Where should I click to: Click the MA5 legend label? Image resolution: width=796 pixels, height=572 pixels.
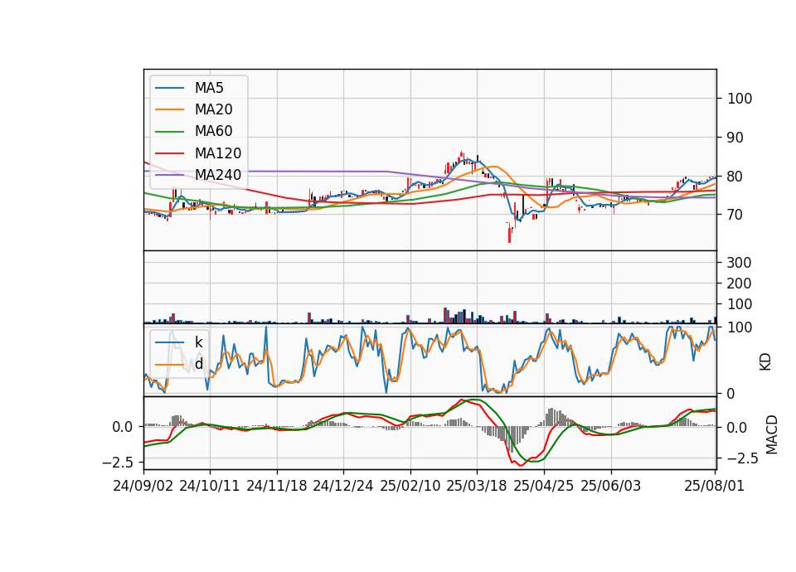pos(209,88)
